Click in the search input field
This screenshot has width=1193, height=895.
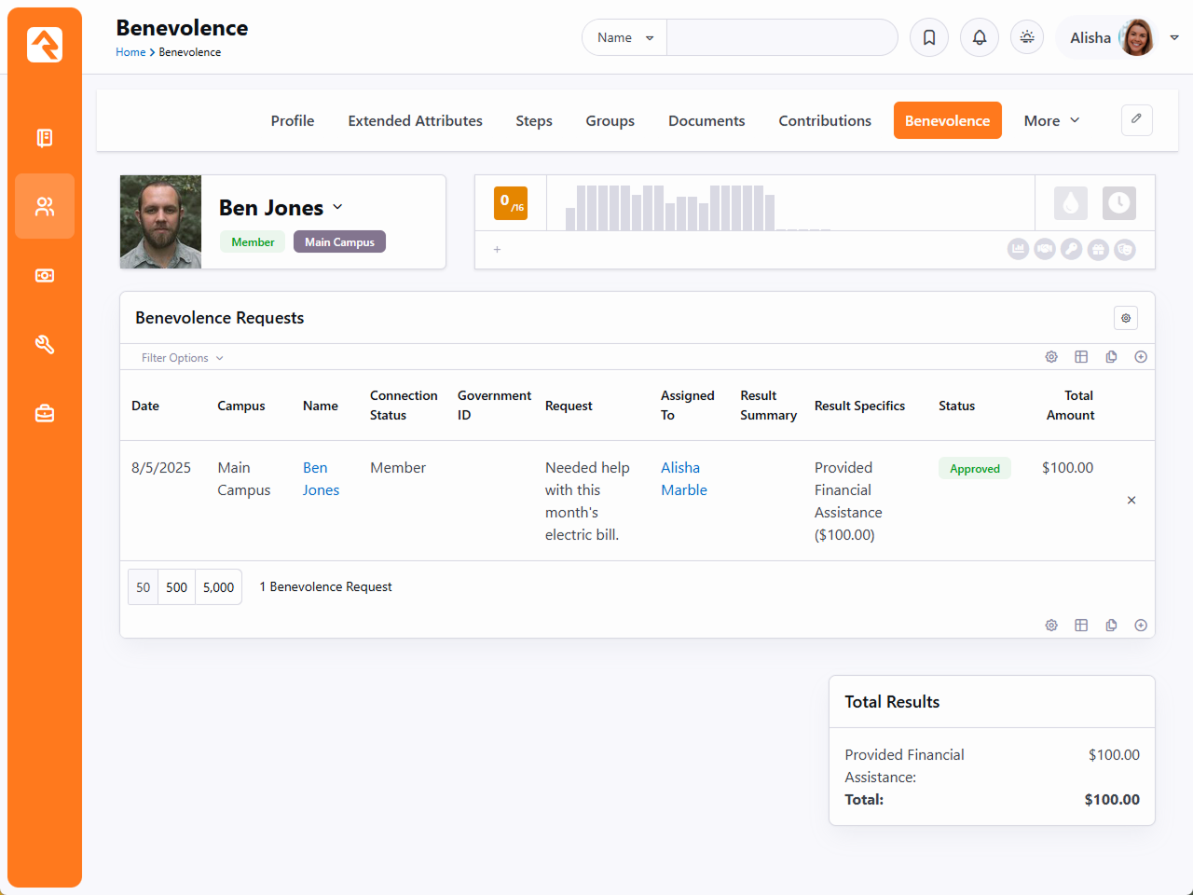781,37
